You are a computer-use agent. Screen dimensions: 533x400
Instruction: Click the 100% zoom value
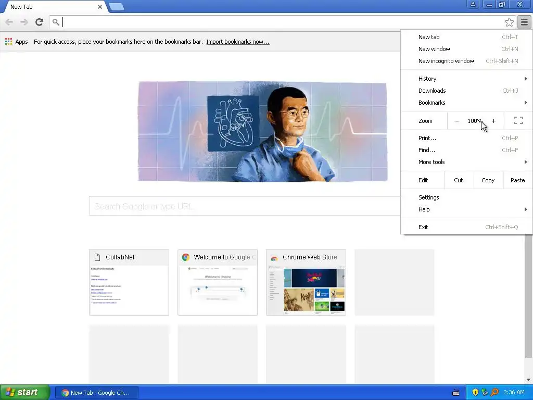click(x=475, y=121)
